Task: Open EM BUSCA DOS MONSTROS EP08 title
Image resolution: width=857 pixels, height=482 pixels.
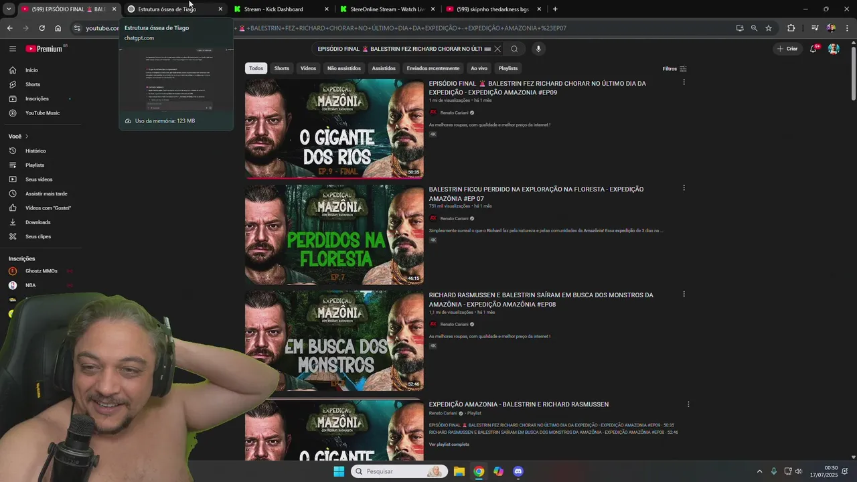Action: coord(541,299)
